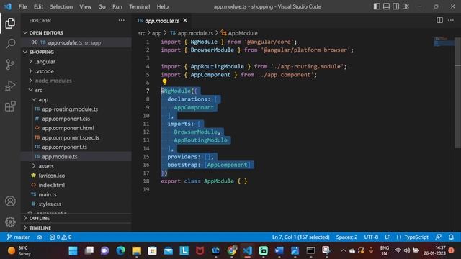Open Microsoft Edge from taskbar

(x=120, y=250)
